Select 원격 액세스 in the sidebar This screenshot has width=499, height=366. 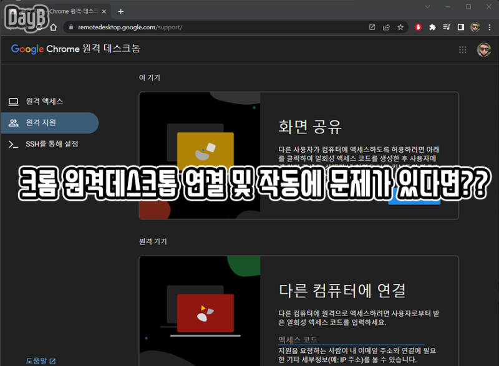click(50, 102)
